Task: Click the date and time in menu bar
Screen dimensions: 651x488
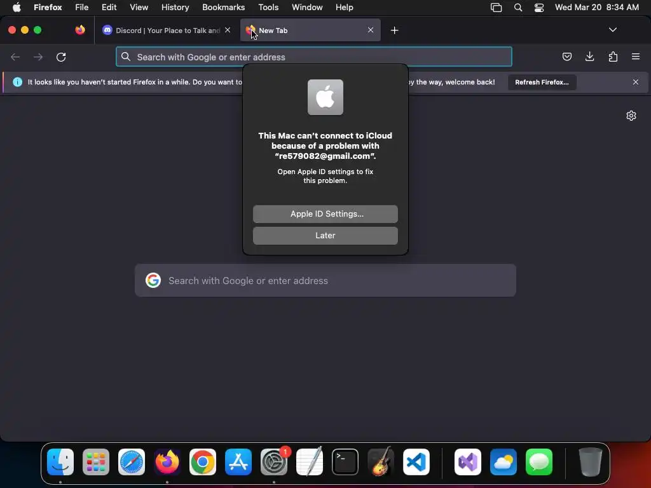Action: [596, 7]
